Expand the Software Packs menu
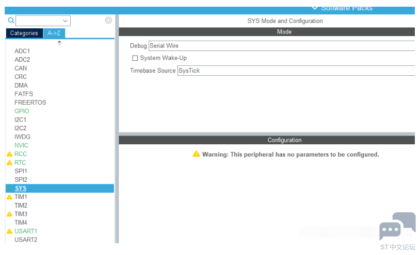The width and height of the screenshot is (420, 255). pos(342,8)
